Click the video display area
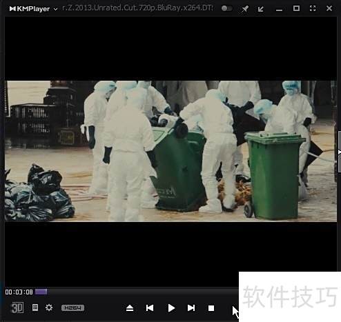This screenshot has width=341, height=322. pos(170,151)
